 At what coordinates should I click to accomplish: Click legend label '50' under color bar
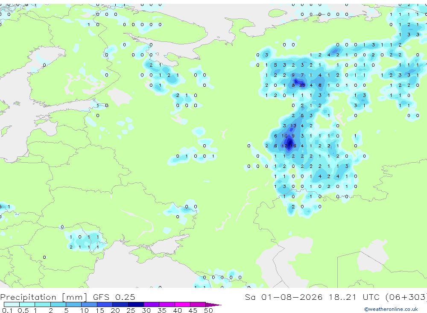point(208,310)
